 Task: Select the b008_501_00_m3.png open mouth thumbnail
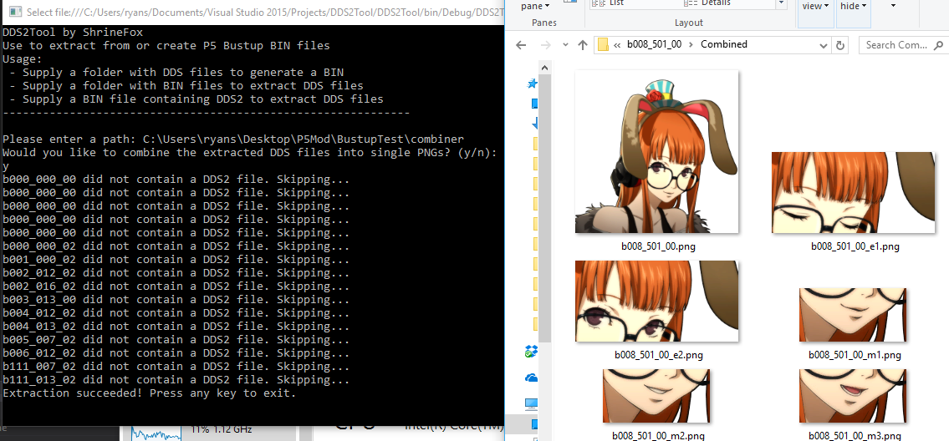pos(853,396)
